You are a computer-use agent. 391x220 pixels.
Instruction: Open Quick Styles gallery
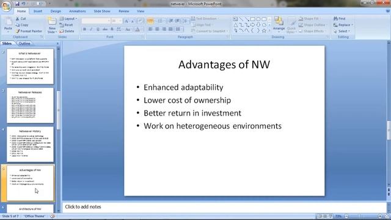click(x=291, y=25)
